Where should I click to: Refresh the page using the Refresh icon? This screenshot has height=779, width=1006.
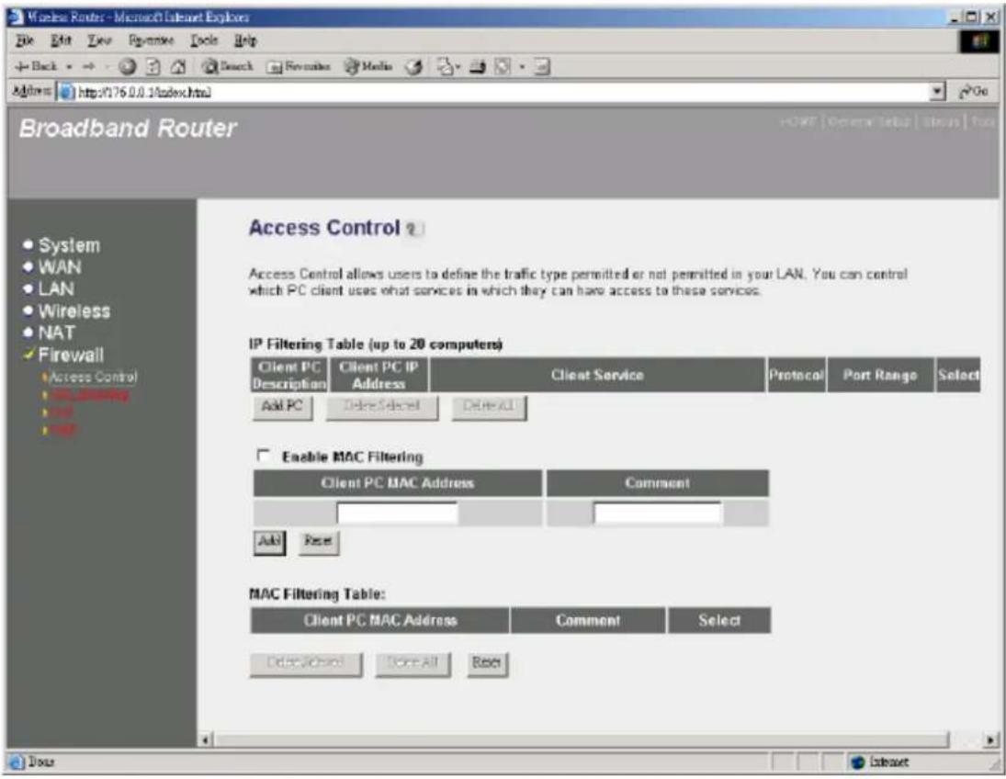[x=153, y=66]
